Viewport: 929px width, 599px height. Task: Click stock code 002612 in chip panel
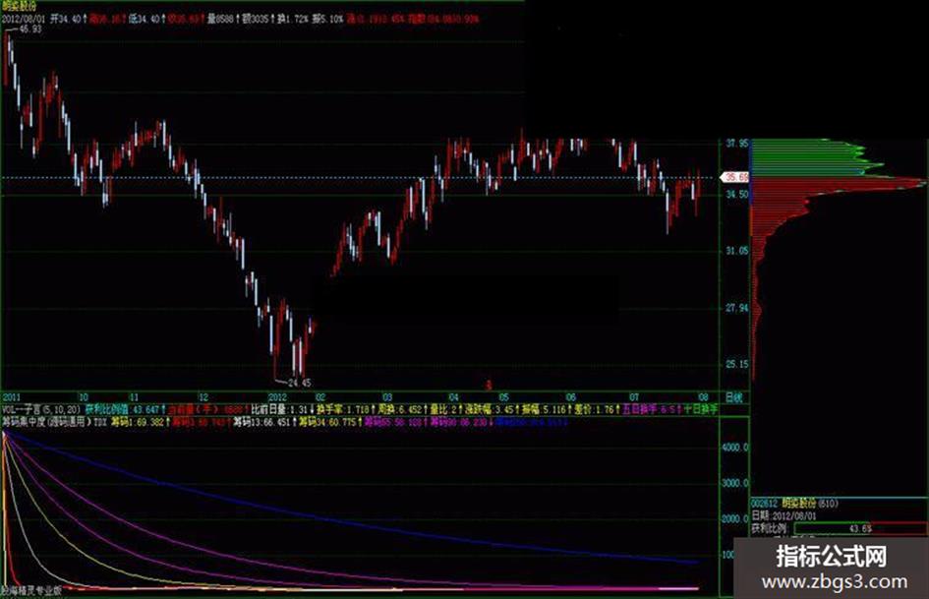click(x=764, y=504)
